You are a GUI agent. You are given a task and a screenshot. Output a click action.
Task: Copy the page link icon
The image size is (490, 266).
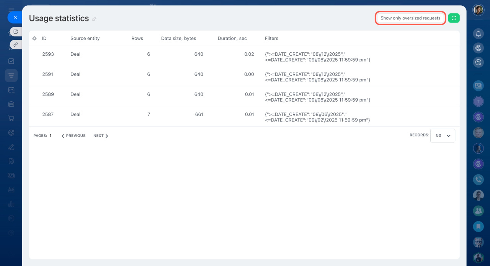click(x=16, y=45)
